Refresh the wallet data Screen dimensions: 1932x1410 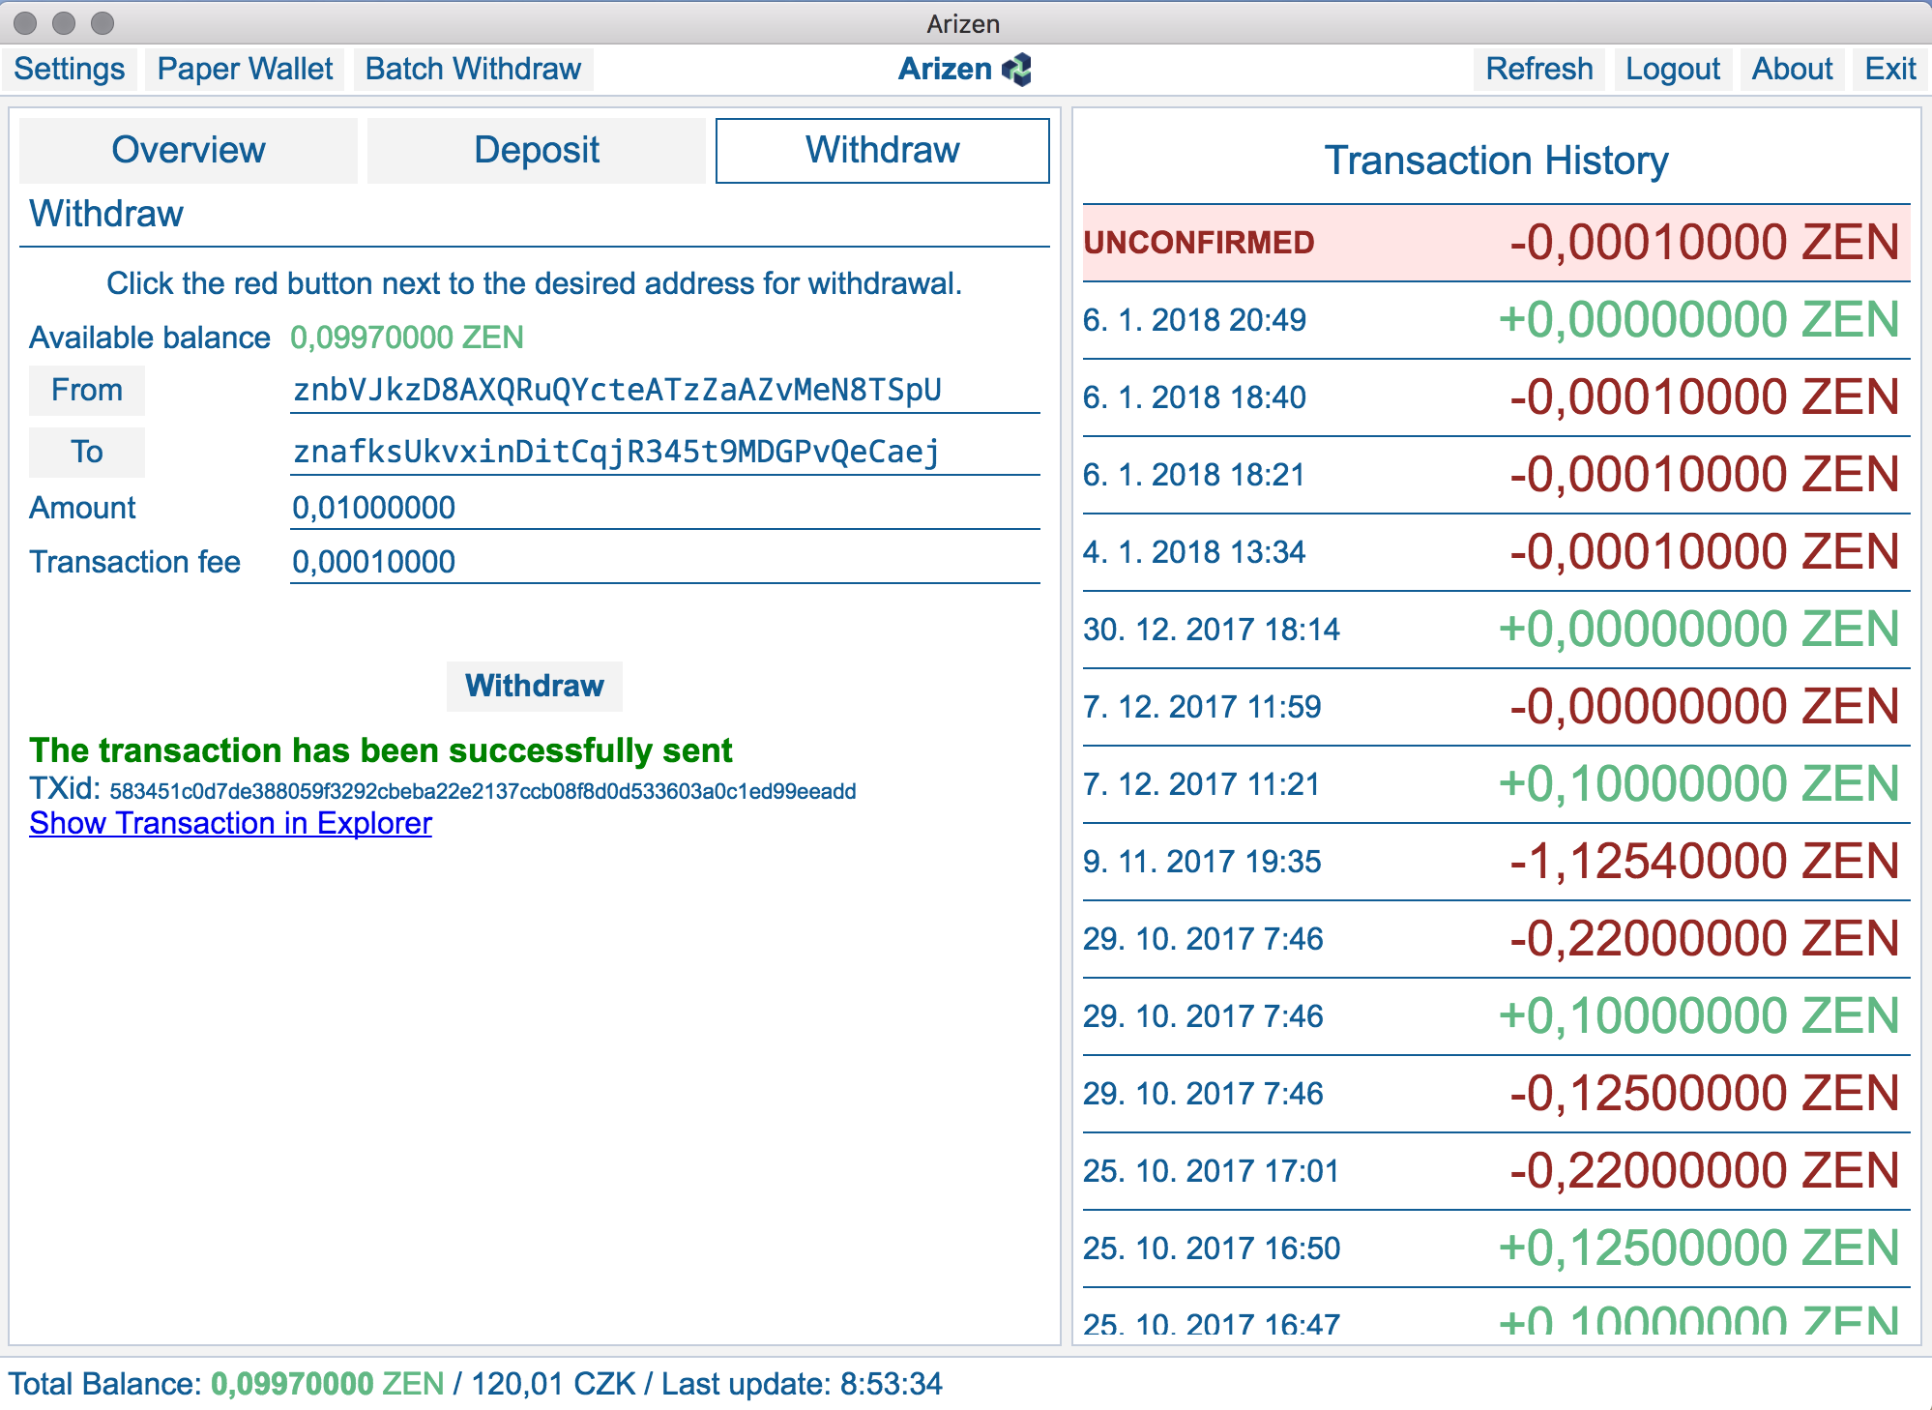pyautogui.click(x=1538, y=70)
